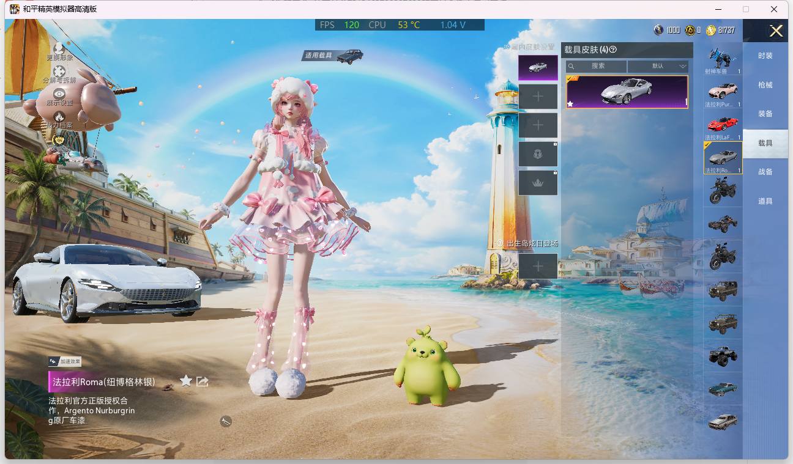Select the closed-top olive jeep
The image size is (793, 464).
pos(723,290)
